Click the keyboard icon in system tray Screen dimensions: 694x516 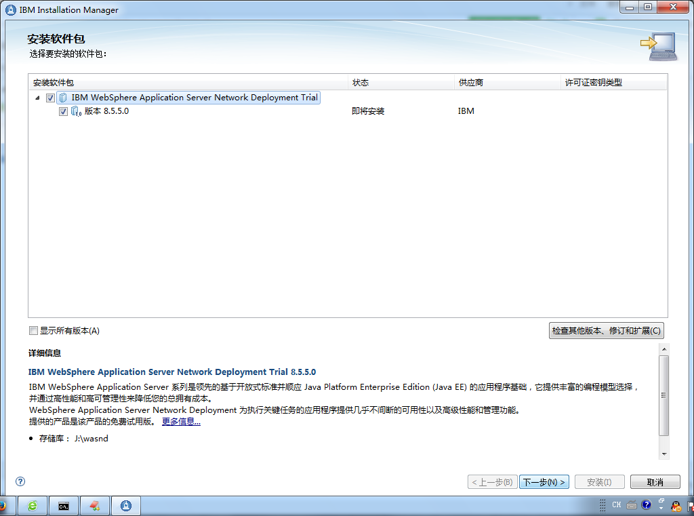pos(632,505)
